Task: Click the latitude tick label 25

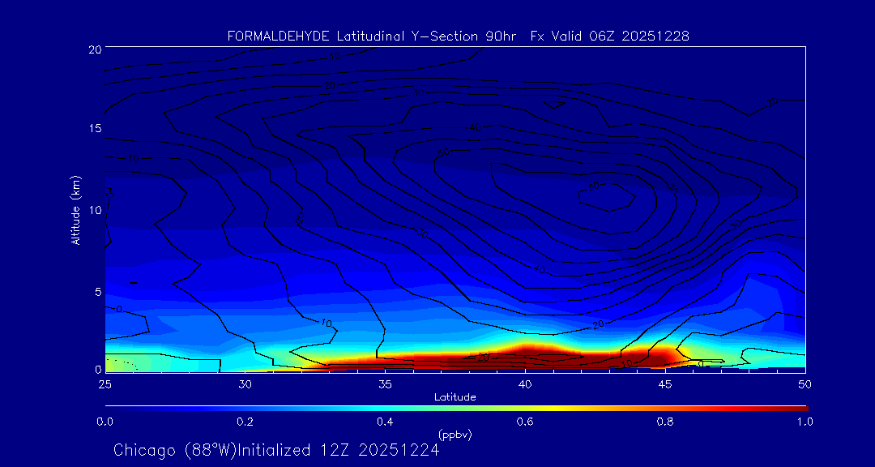Action: [x=105, y=383]
